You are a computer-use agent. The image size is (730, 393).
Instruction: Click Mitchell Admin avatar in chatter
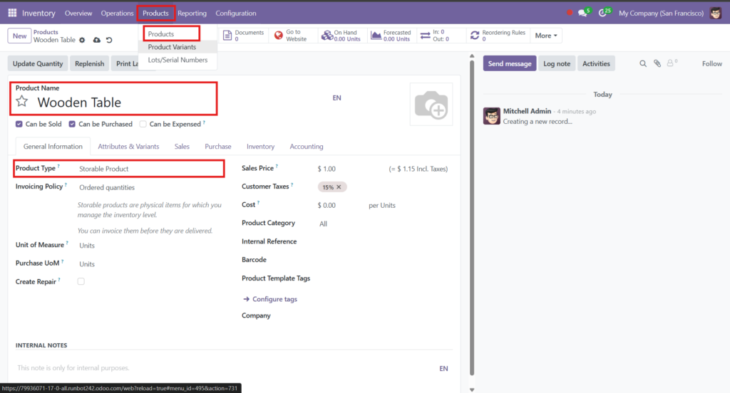tap(492, 116)
